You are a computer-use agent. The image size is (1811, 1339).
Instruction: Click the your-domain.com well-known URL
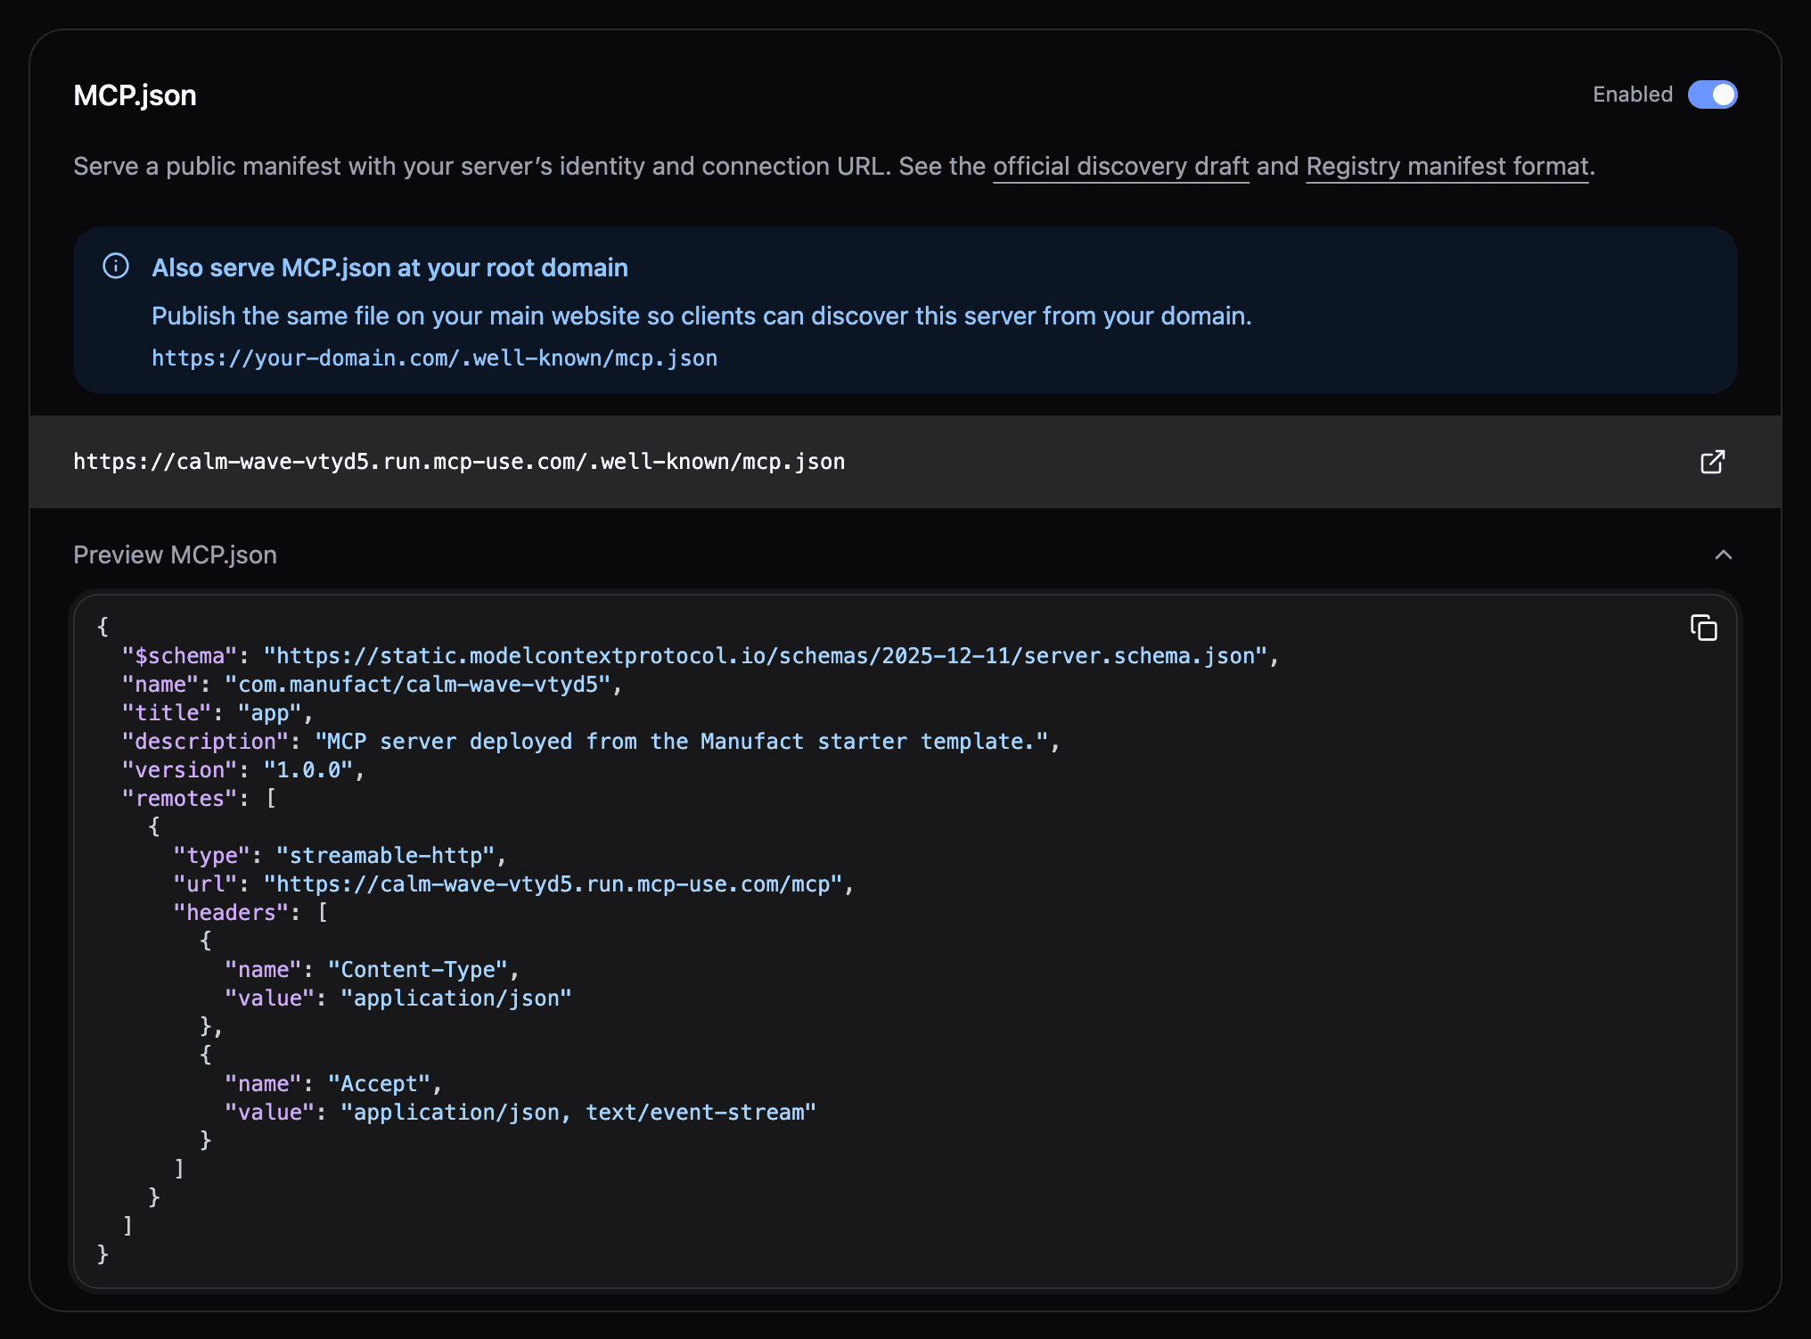click(434, 358)
